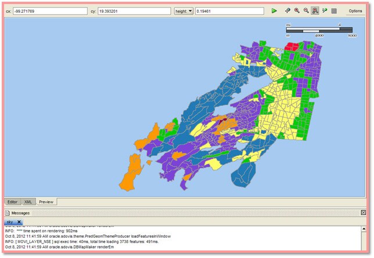Click the height value input field

click(x=231, y=11)
